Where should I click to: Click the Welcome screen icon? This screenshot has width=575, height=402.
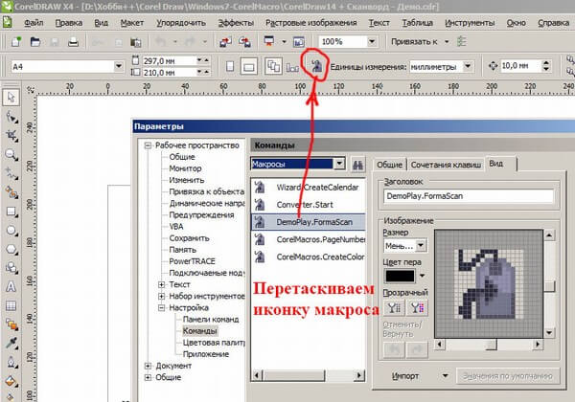click(x=299, y=42)
